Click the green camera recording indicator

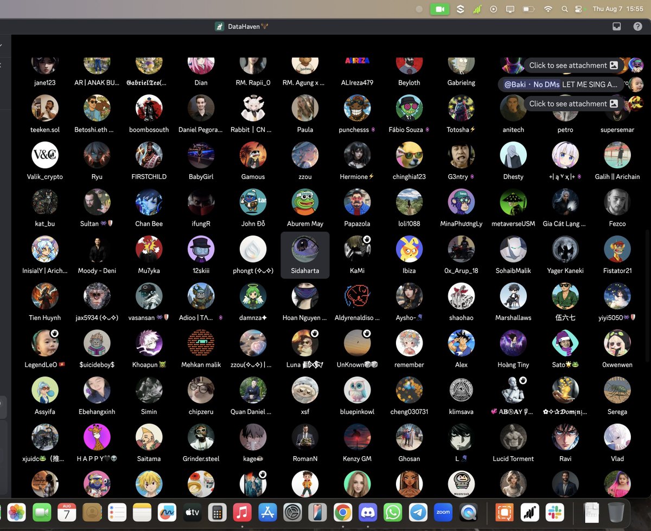(440, 9)
